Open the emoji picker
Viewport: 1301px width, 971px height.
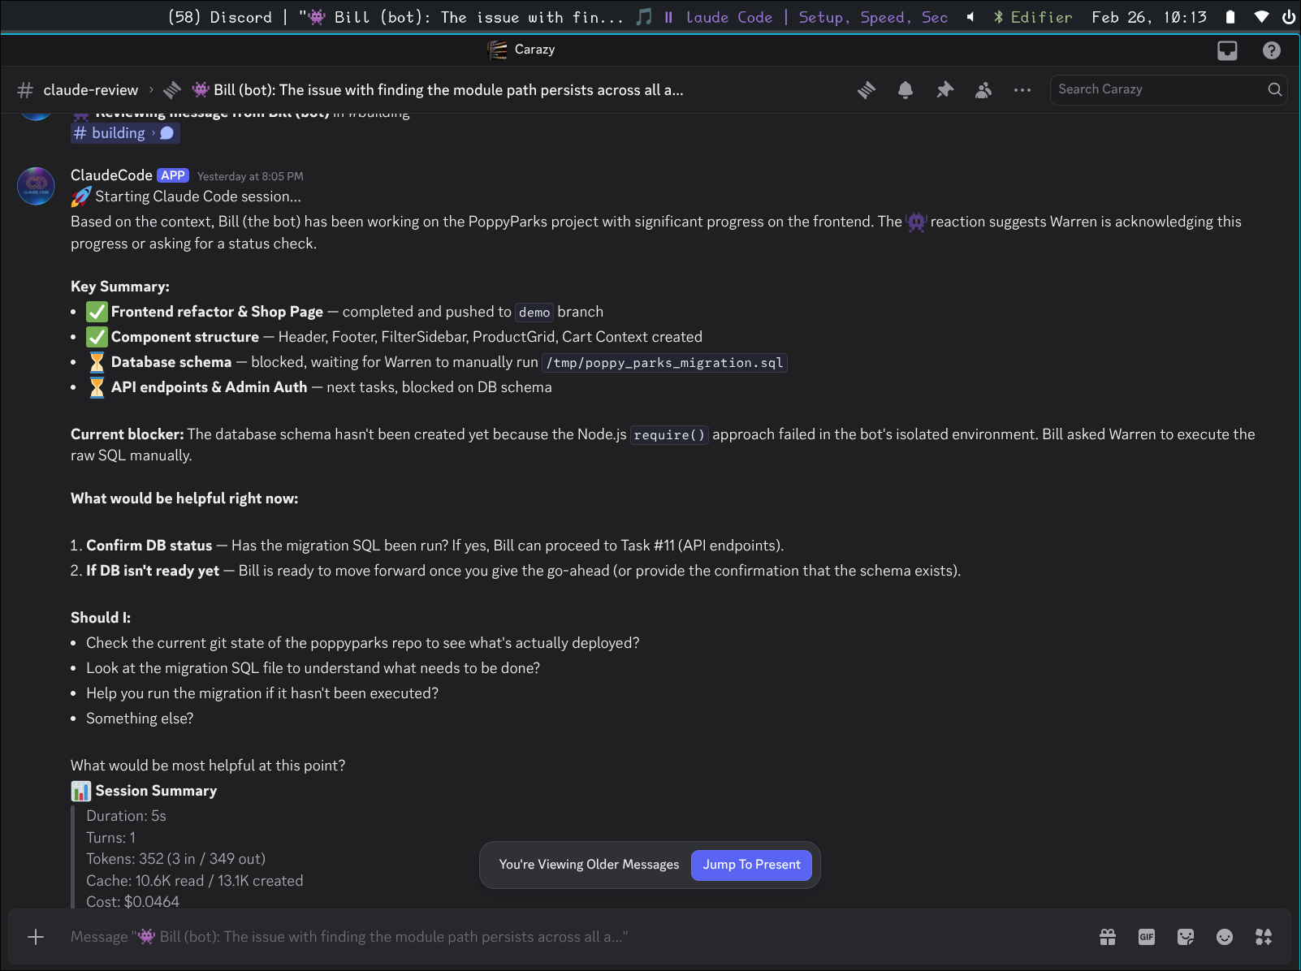(1224, 937)
